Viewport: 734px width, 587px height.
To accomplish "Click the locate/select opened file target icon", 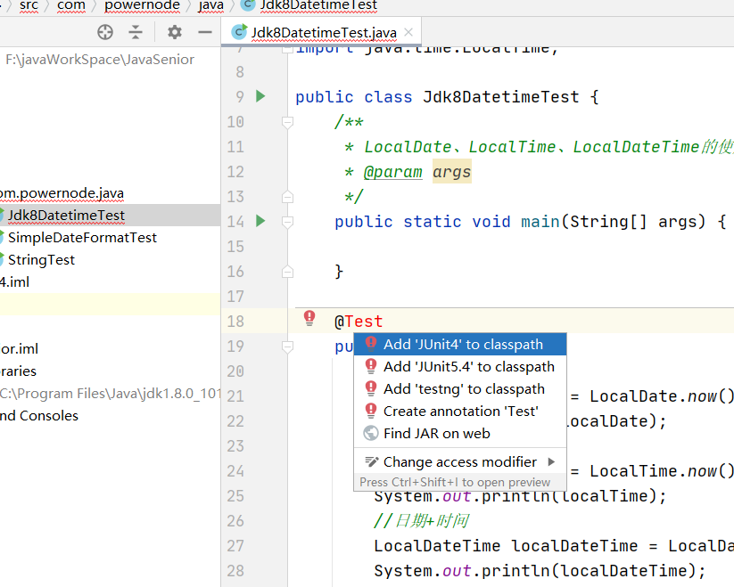I will [105, 32].
